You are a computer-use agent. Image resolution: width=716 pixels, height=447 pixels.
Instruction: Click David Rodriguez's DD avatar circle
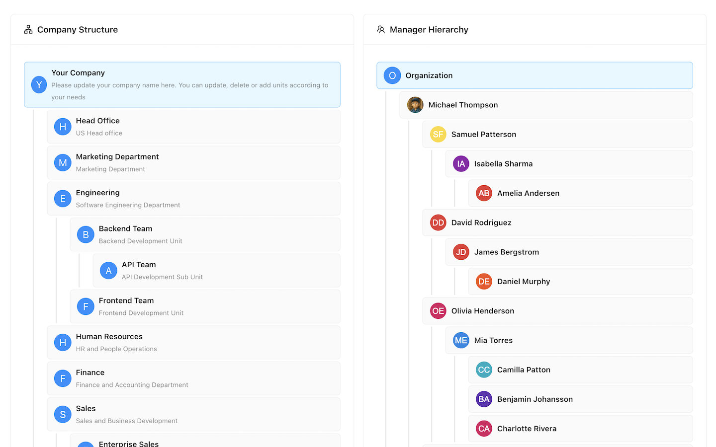point(438,223)
